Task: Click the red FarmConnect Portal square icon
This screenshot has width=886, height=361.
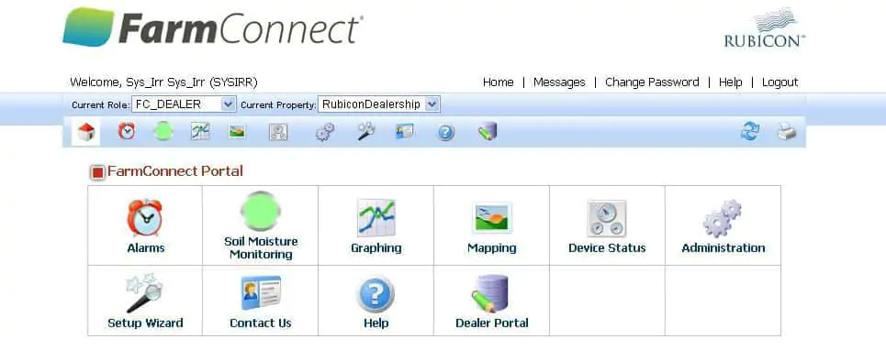Action: point(97,172)
